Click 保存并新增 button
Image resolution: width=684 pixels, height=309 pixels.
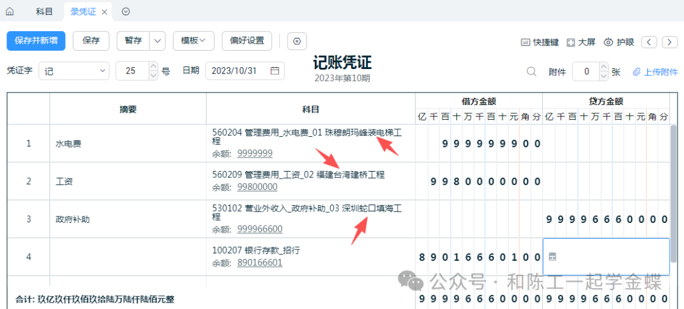coord(36,41)
